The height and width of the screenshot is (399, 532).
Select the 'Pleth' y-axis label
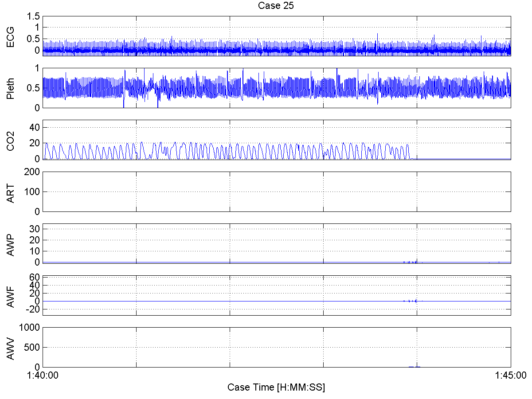pyautogui.click(x=10, y=88)
